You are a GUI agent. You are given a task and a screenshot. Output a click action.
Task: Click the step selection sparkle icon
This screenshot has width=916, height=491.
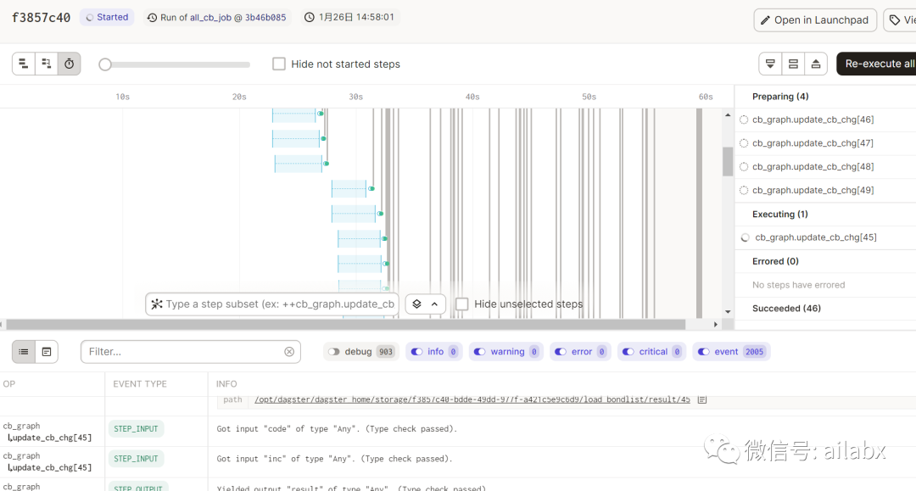click(x=157, y=304)
